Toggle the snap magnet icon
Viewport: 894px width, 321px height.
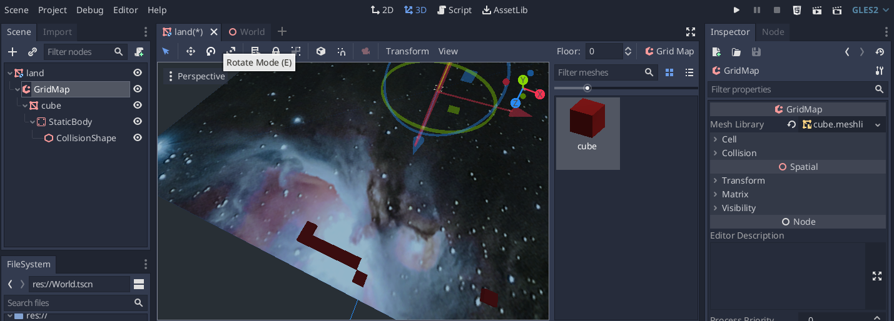tap(341, 51)
